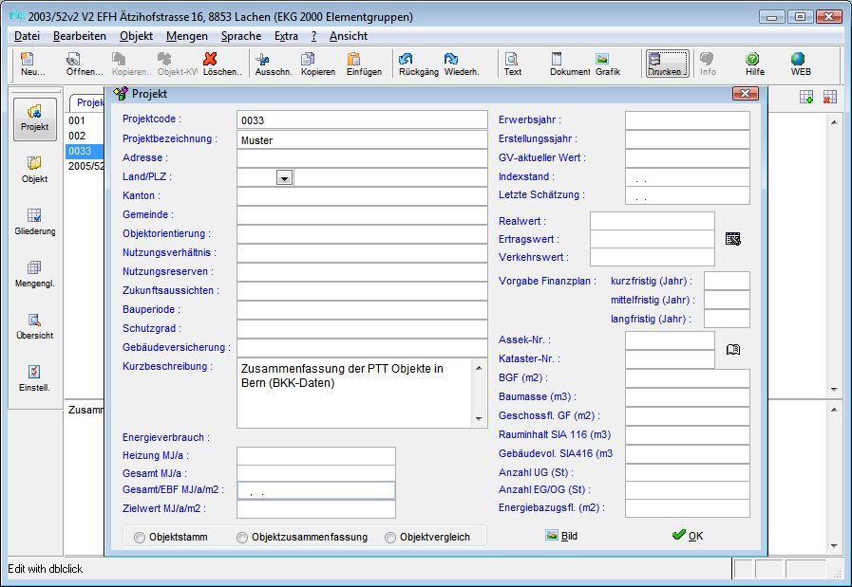Open the Ansicht menu

click(349, 36)
